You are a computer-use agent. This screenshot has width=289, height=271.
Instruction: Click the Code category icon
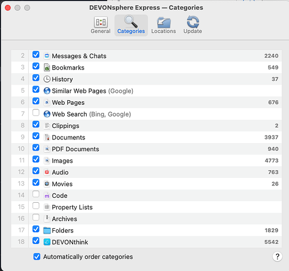47,196
